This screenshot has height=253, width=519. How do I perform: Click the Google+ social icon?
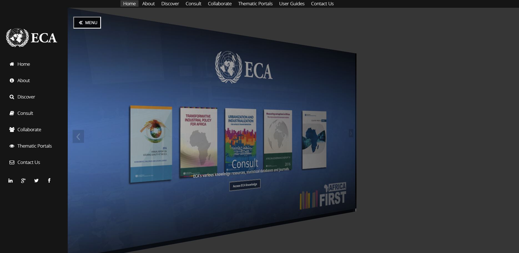(23, 180)
